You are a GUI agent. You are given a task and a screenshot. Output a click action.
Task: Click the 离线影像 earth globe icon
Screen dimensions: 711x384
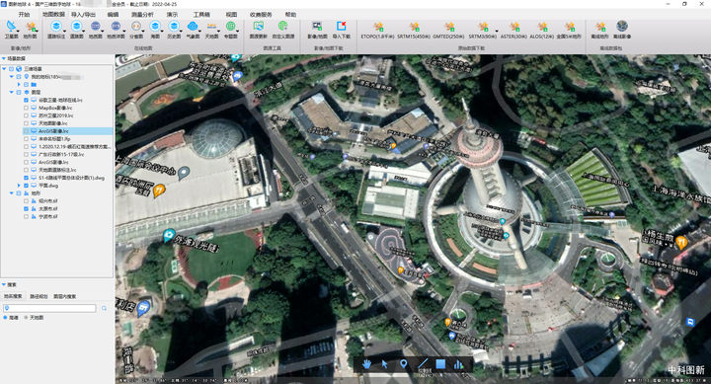[x=622, y=27]
